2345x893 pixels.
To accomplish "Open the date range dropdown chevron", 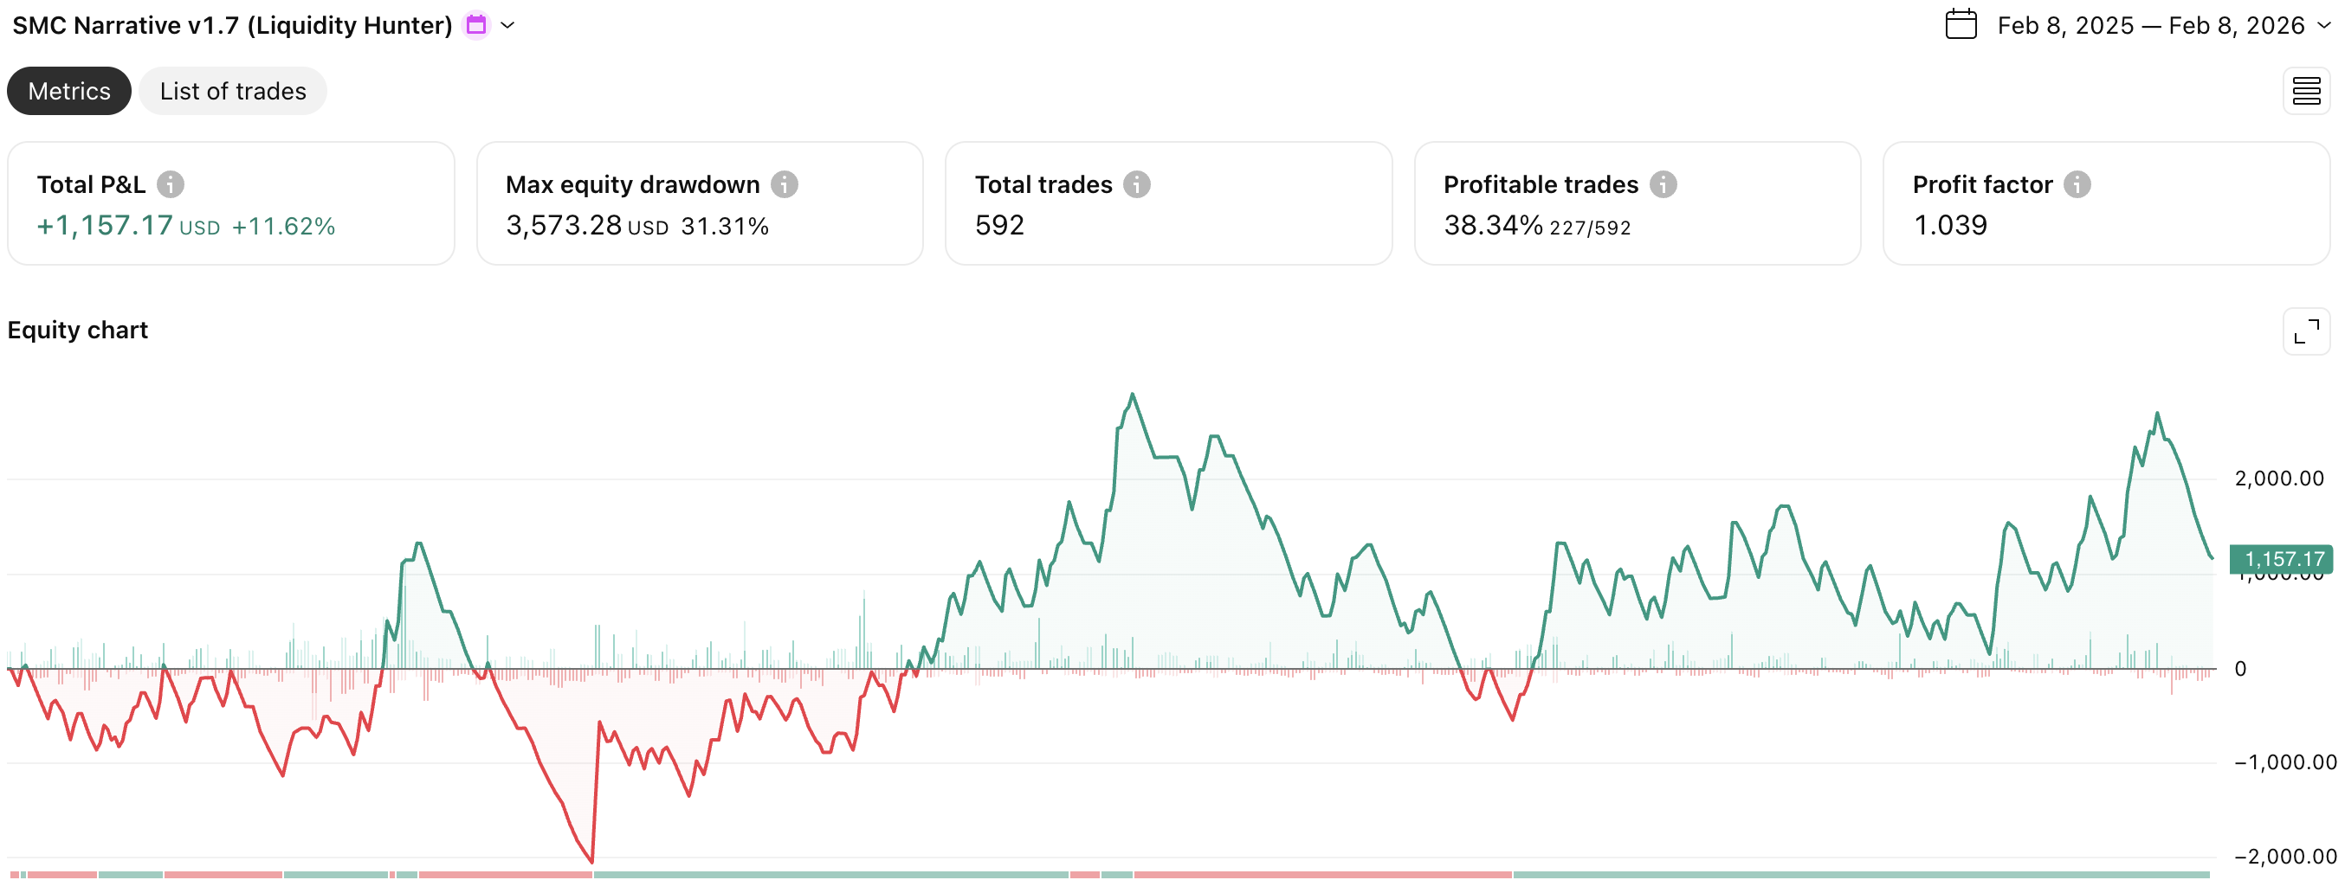I will [x=2324, y=24].
